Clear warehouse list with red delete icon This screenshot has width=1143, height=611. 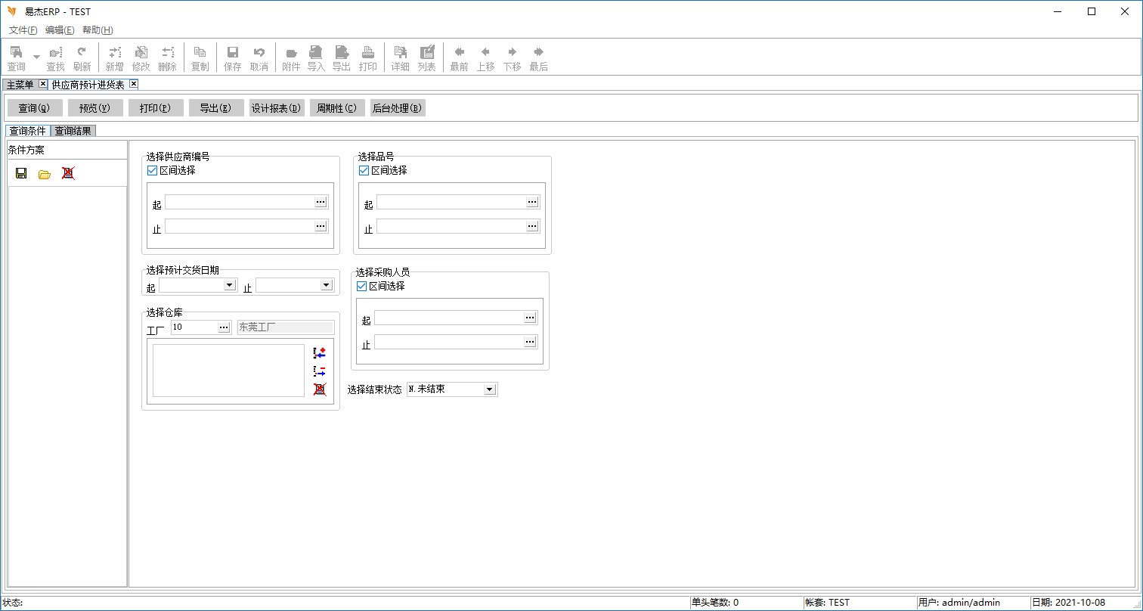[320, 389]
